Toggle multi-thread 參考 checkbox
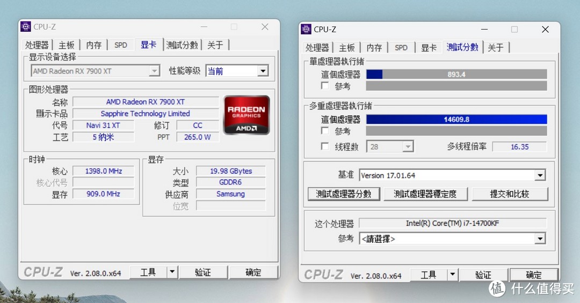The width and height of the screenshot is (580, 303). 325,131
